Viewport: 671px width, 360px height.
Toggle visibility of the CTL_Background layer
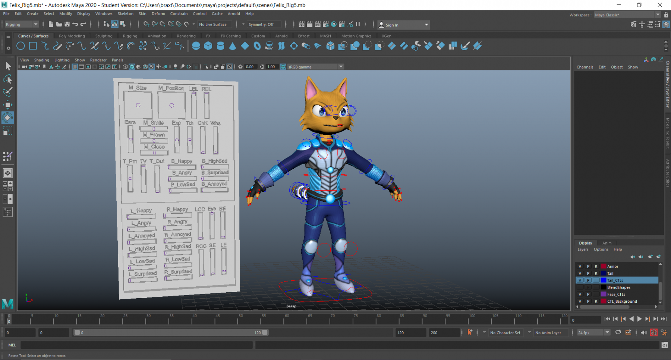[x=580, y=301]
